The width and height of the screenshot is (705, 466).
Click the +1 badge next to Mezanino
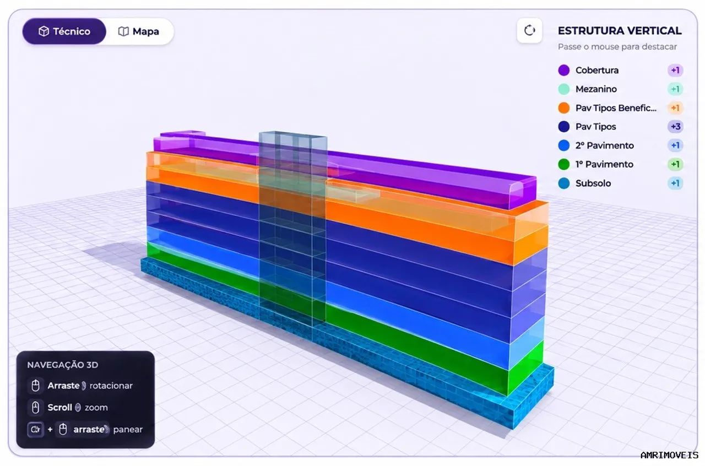[675, 89]
